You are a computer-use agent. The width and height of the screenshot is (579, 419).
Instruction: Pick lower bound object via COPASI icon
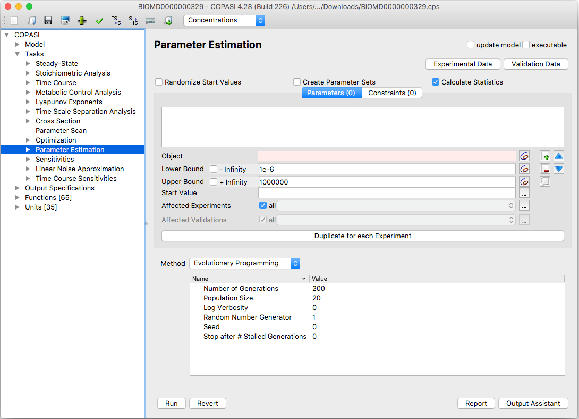(524, 169)
